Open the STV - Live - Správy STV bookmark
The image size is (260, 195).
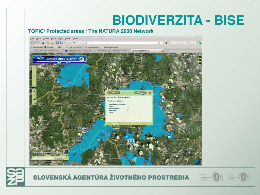pos(72,47)
